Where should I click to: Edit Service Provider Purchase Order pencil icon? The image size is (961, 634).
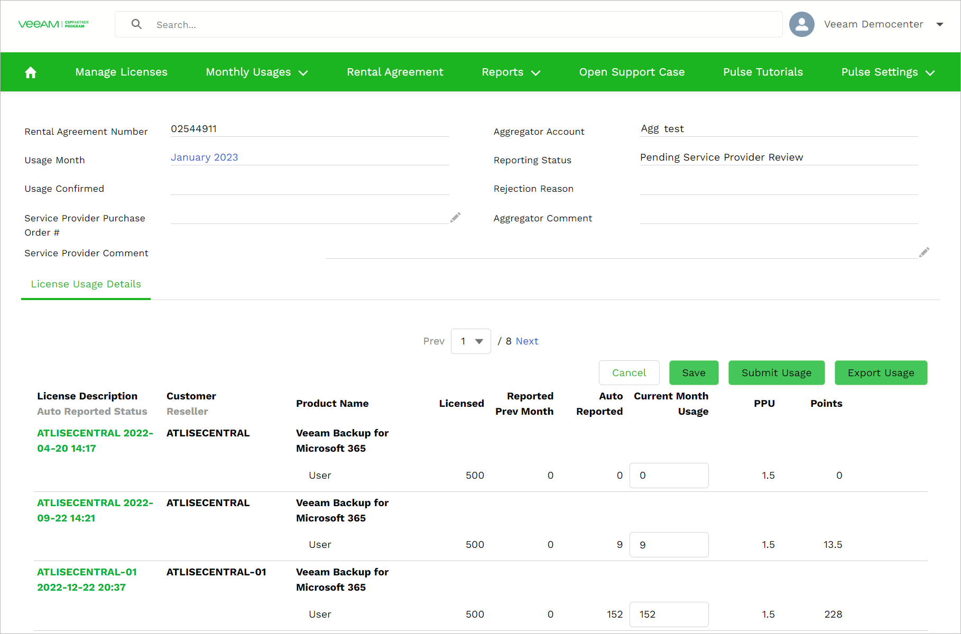(455, 218)
